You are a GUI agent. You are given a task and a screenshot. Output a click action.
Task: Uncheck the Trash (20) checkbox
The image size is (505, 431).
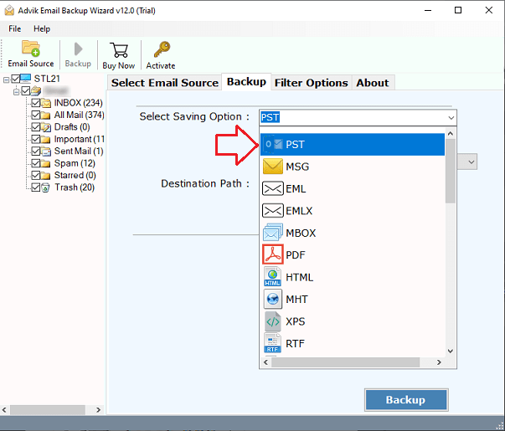coord(36,187)
